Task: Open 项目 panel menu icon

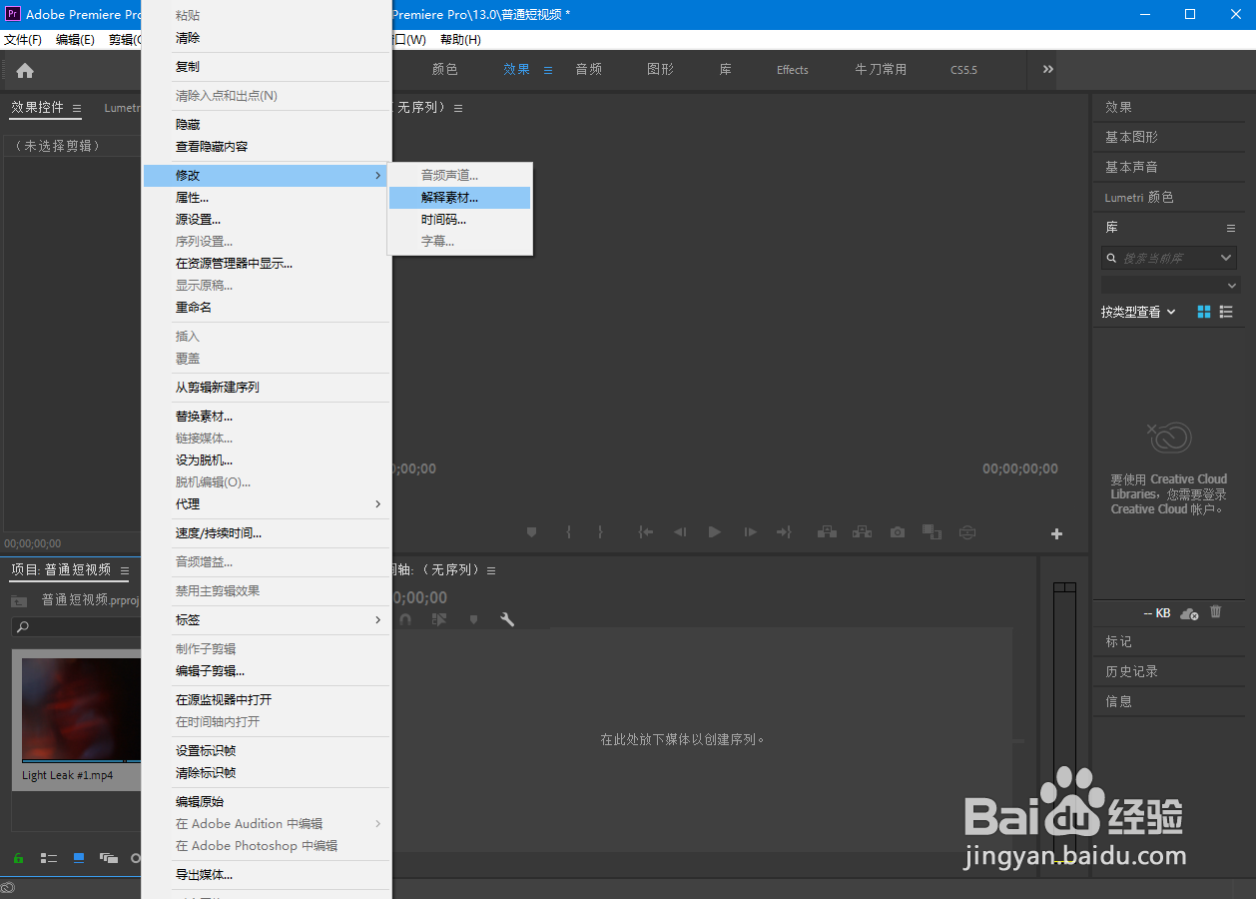Action: 125,570
